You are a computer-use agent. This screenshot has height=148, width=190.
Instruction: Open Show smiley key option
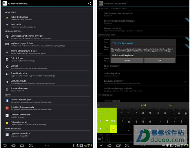click(143, 67)
